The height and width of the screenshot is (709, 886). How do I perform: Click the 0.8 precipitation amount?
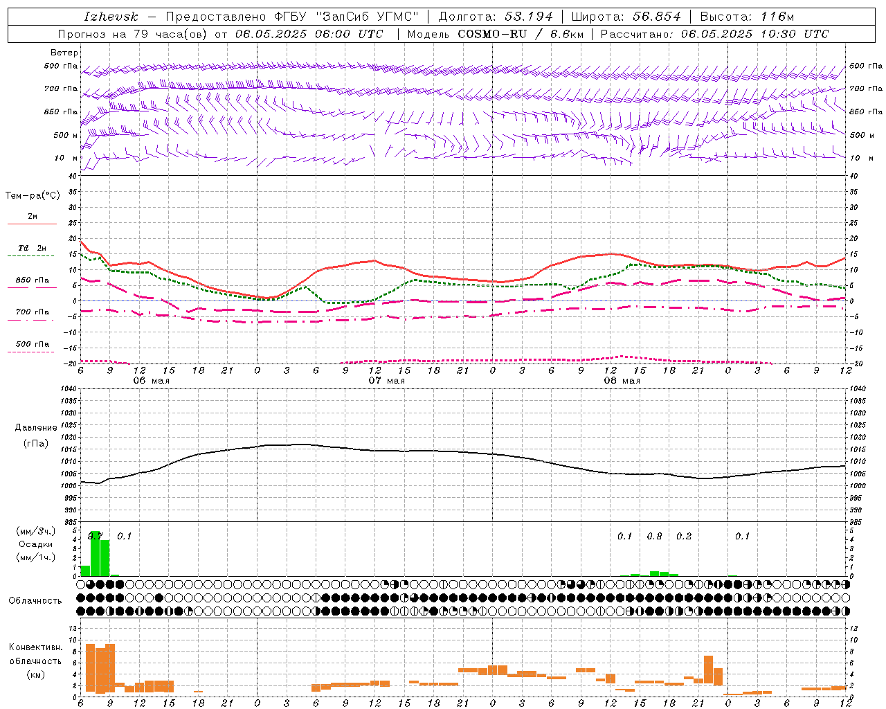pyautogui.click(x=654, y=537)
